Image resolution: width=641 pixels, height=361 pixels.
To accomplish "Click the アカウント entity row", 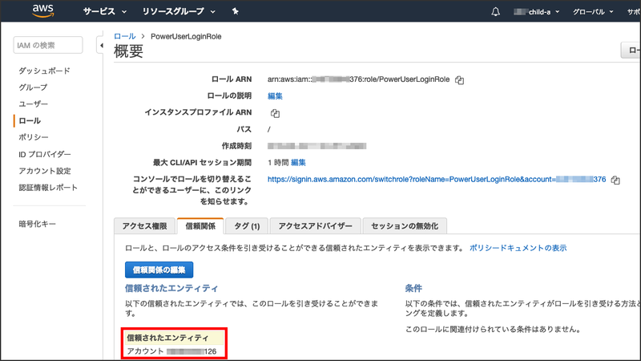I will pos(175,351).
